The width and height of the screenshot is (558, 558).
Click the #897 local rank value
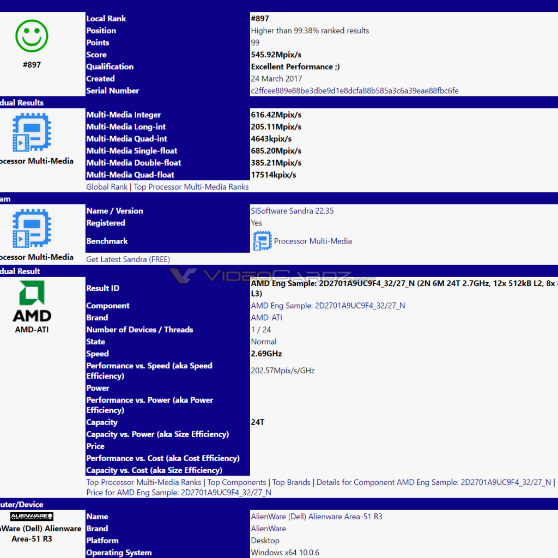260,19
